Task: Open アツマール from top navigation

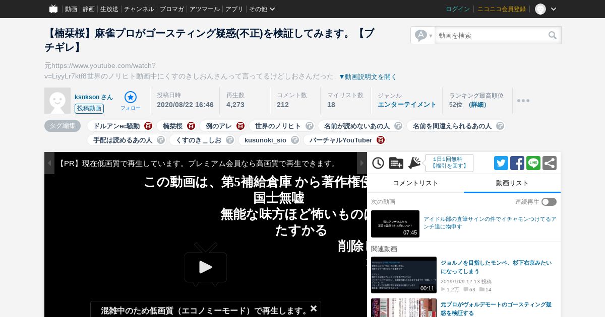Action: (x=205, y=9)
